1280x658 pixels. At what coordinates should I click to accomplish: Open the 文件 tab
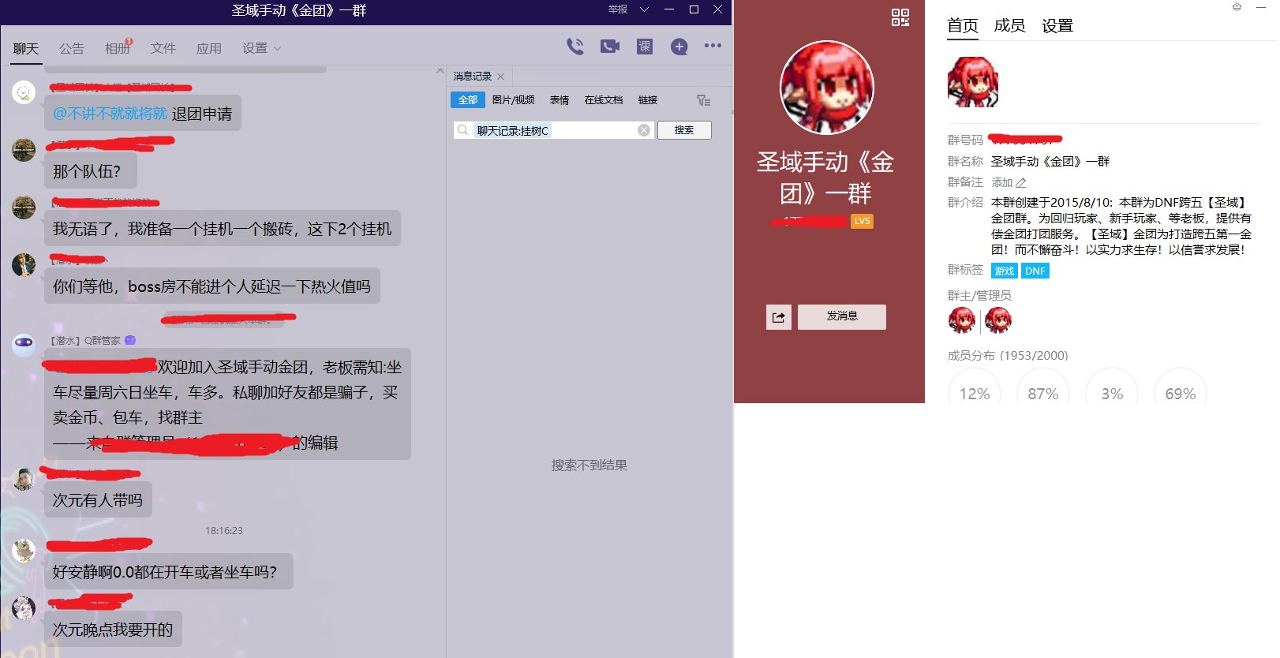coord(163,48)
